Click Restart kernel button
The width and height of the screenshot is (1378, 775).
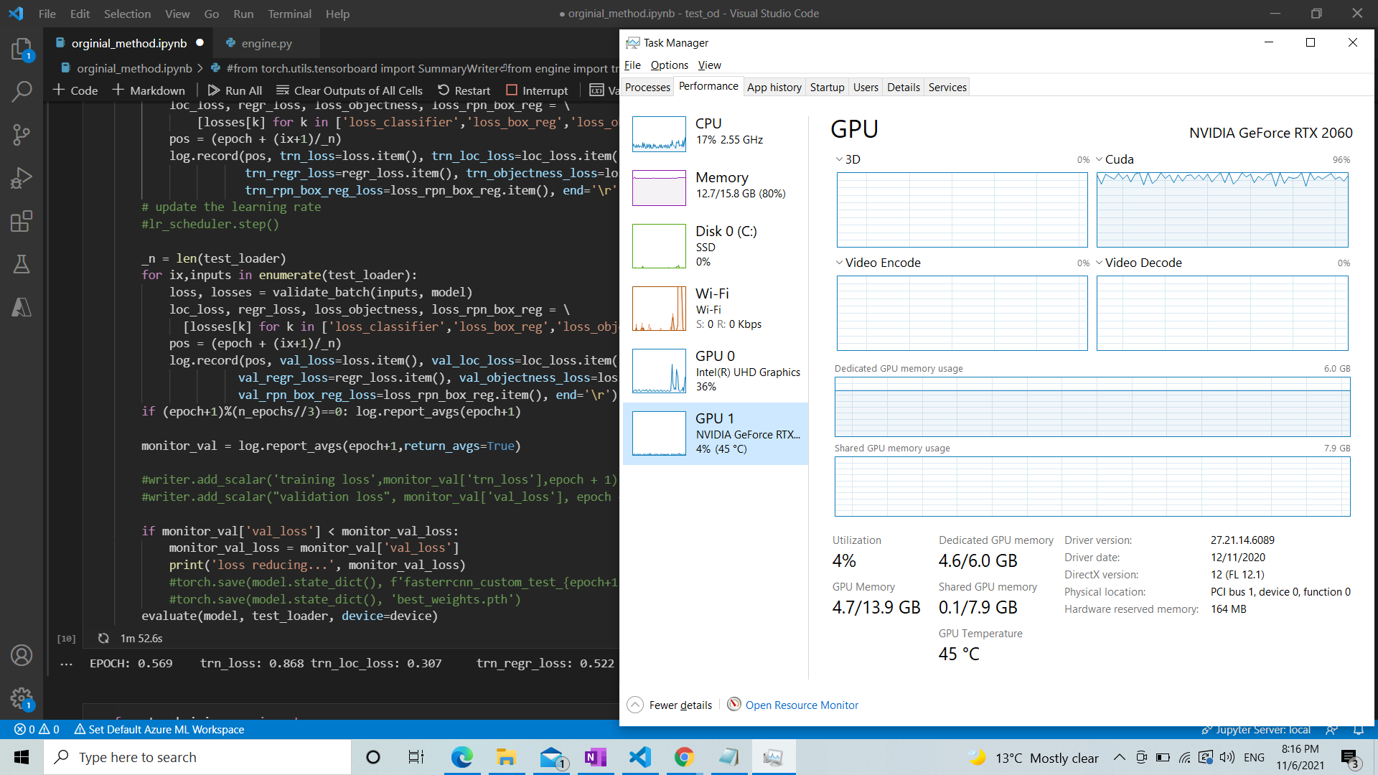click(x=464, y=90)
